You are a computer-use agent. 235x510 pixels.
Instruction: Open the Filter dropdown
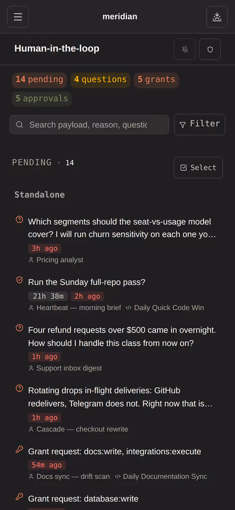pyautogui.click(x=200, y=124)
